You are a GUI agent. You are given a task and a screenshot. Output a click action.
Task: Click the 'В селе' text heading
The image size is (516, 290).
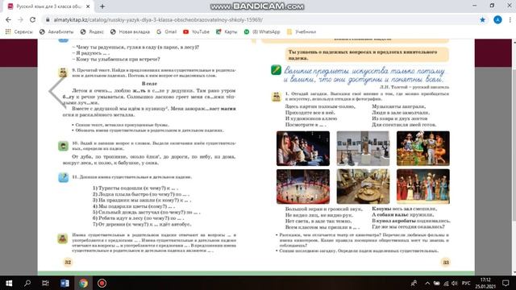tap(149, 84)
